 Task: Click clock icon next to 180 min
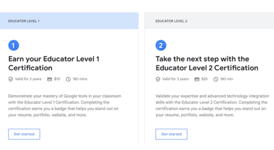(215, 79)
